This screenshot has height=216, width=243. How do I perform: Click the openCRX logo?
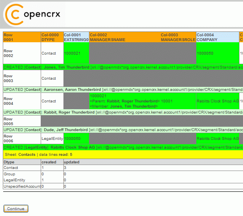click(x=33, y=14)
